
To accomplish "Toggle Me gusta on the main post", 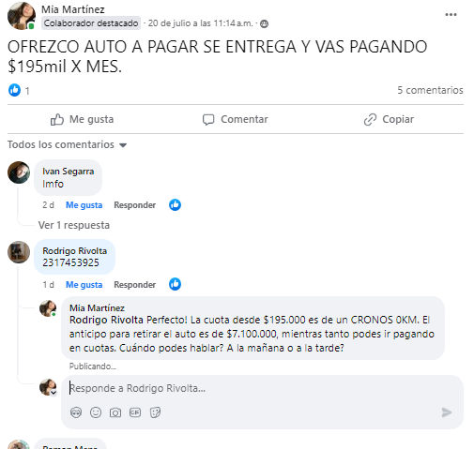I will tap(83, 119).
